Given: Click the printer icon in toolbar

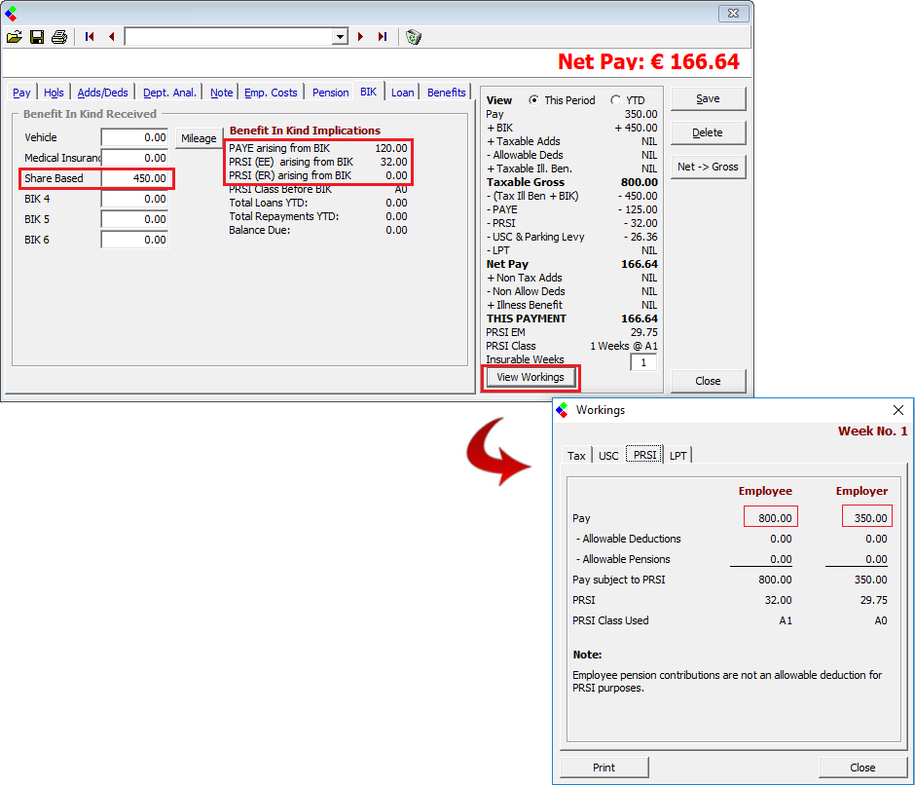Looking at the screenshot, I should point(59,37).
